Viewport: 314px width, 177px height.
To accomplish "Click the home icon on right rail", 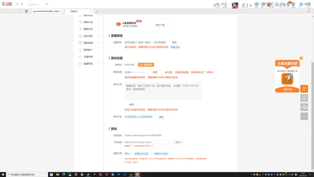I will tap(304, 98).
